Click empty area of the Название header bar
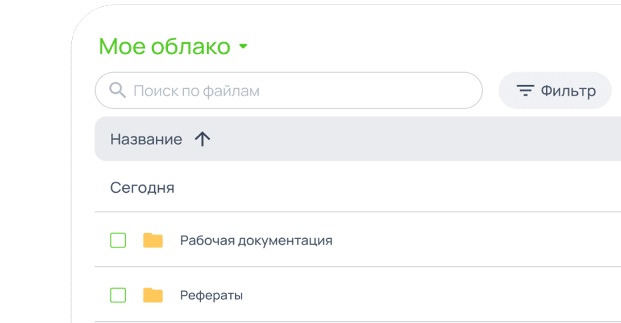This screenshot has height=323, width=621. click(402, 139)
